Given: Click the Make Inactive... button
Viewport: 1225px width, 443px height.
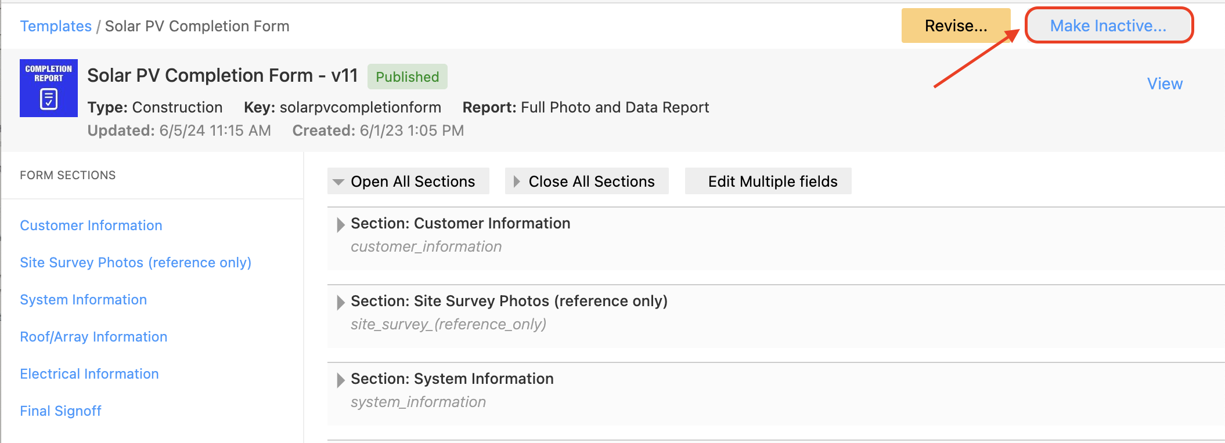Looking at the screenshot, I should click(x=1108, y=26).
